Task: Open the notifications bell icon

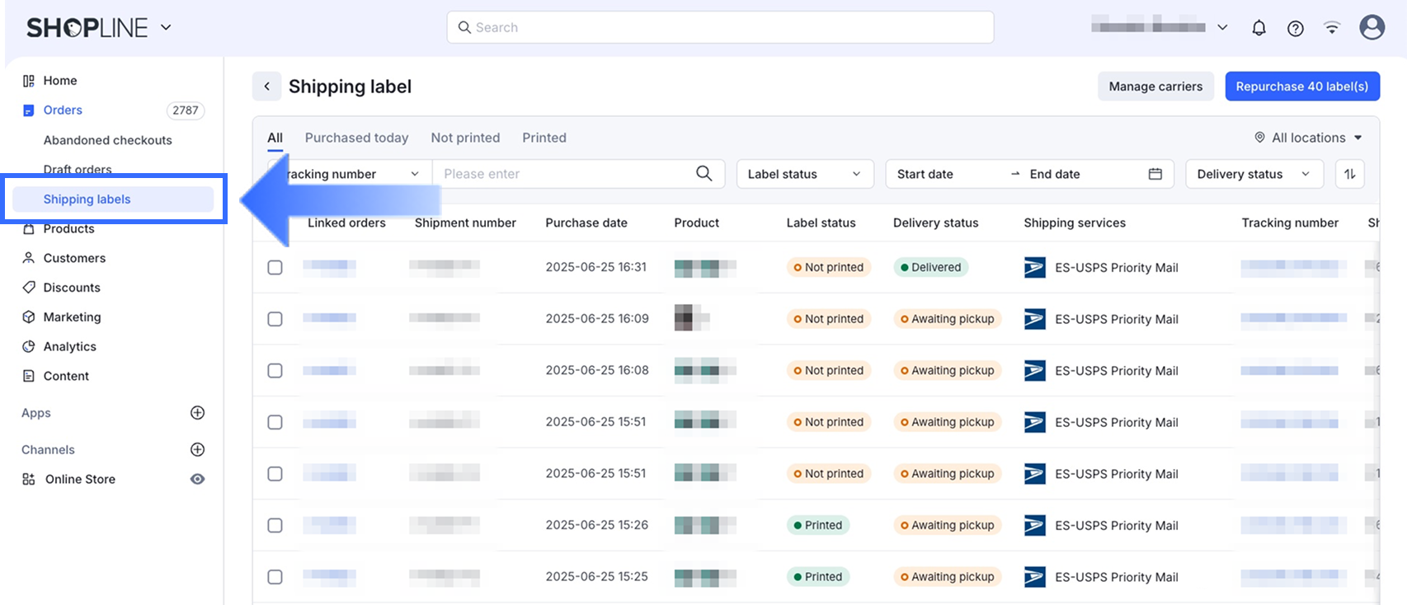Action: click(1259, 28)
